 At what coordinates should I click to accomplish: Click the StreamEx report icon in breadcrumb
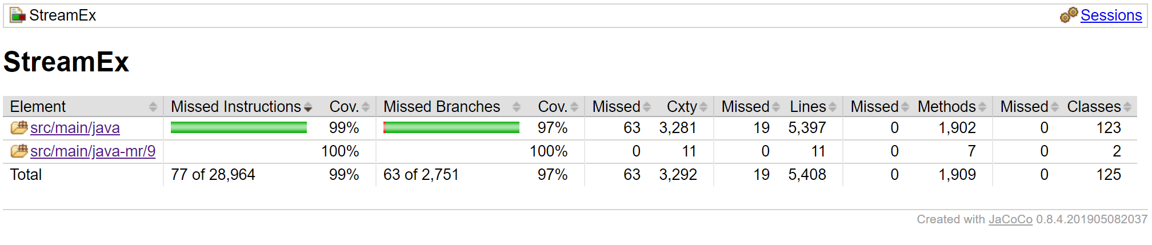18,15
